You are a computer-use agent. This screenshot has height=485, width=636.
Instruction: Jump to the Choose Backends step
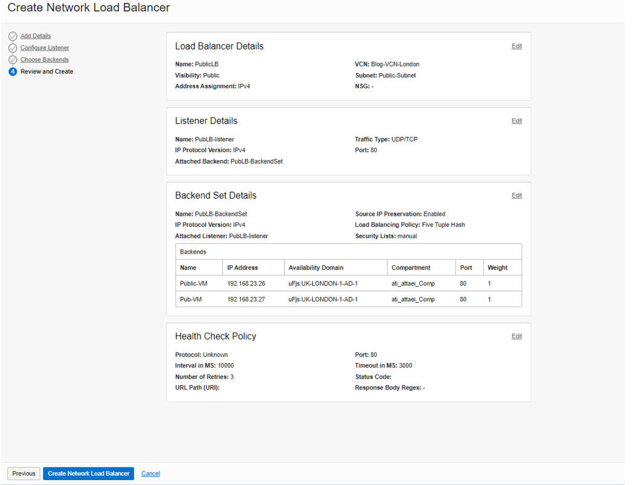45,60
